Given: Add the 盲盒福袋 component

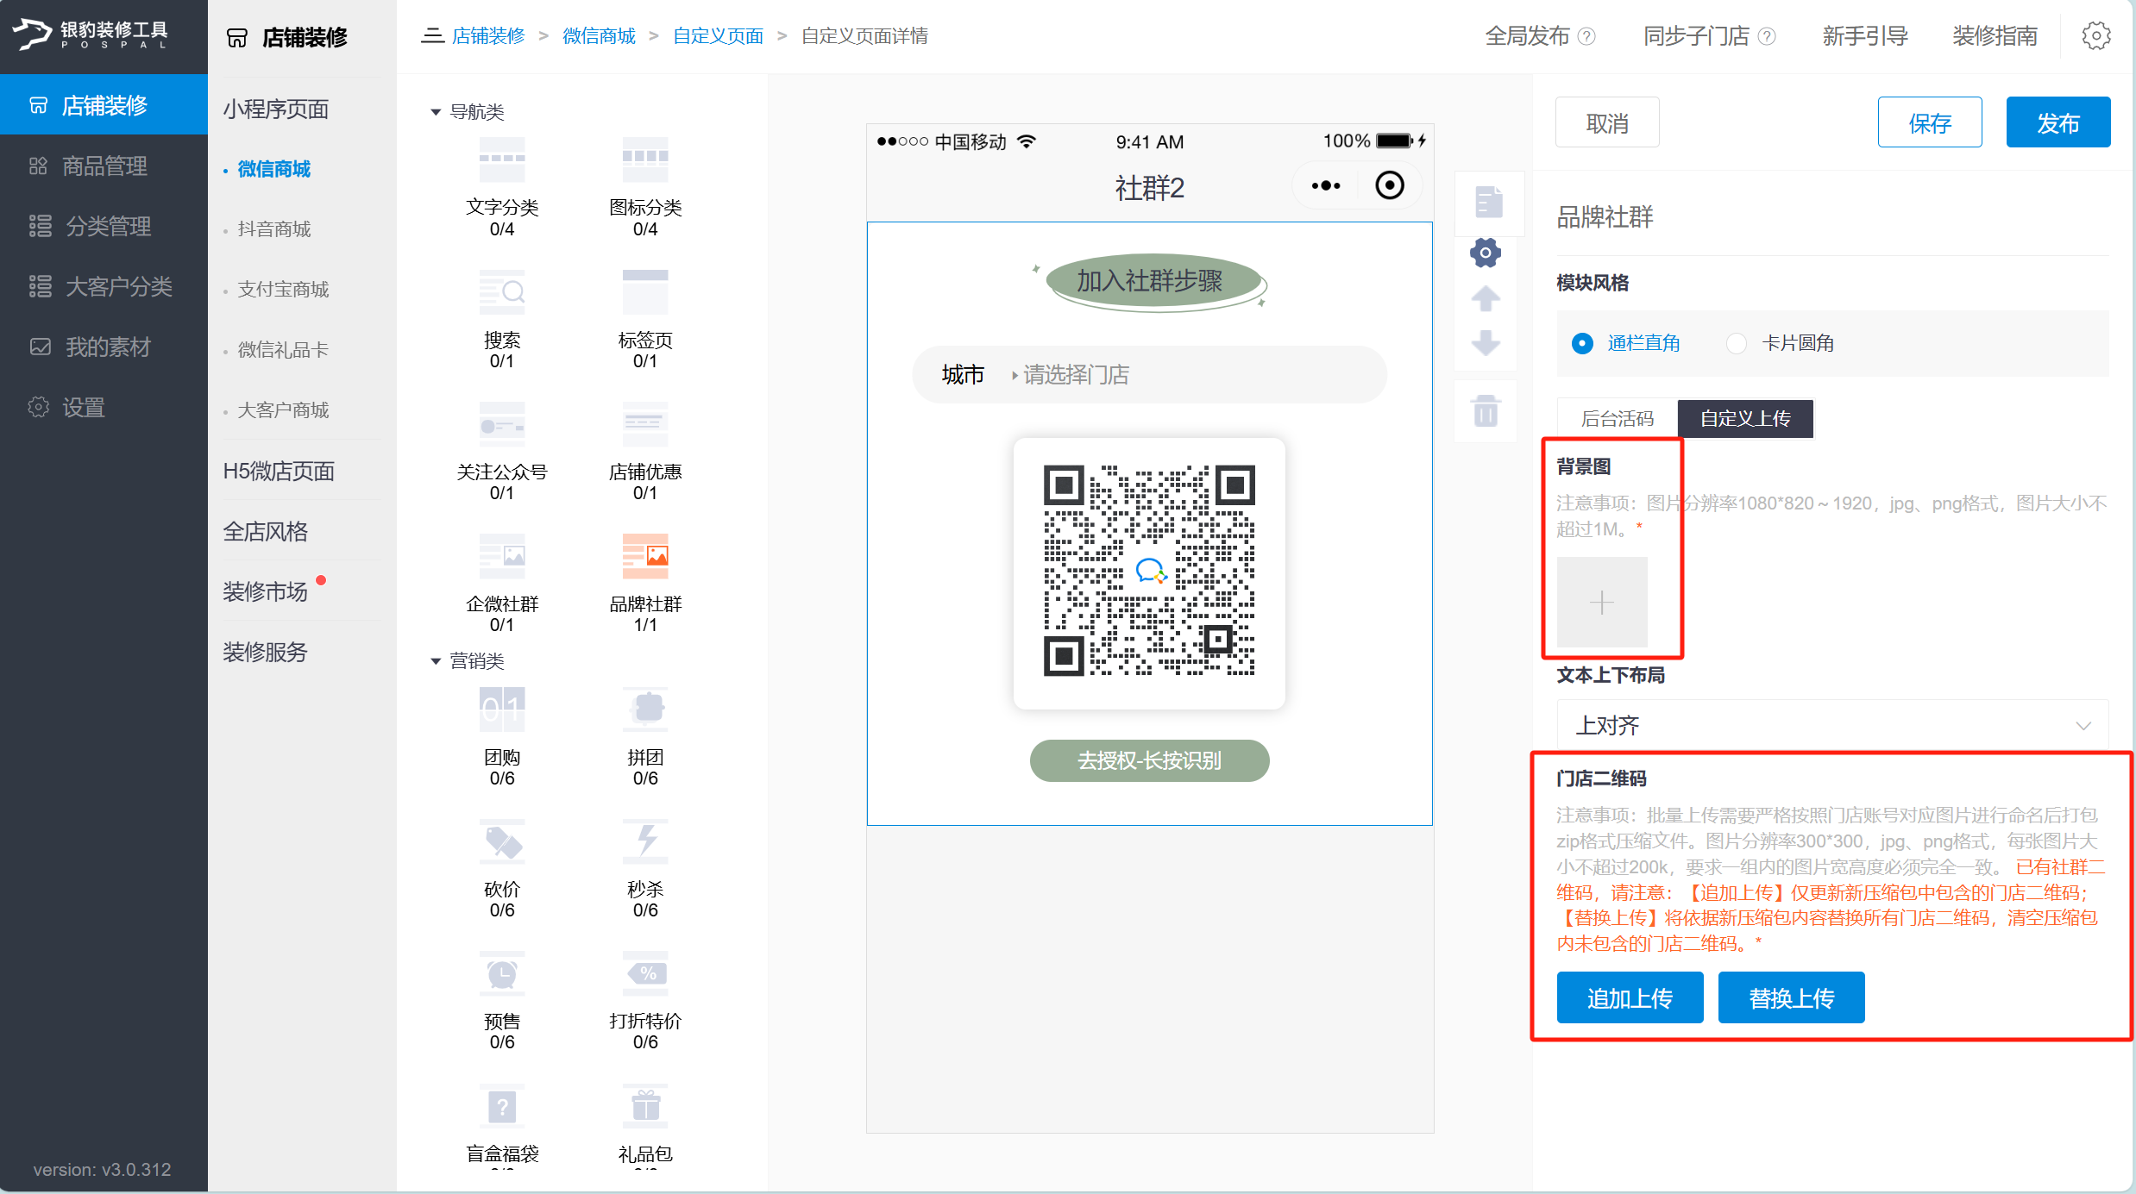Looking at the screenshot, I should tap(502, 1105).
